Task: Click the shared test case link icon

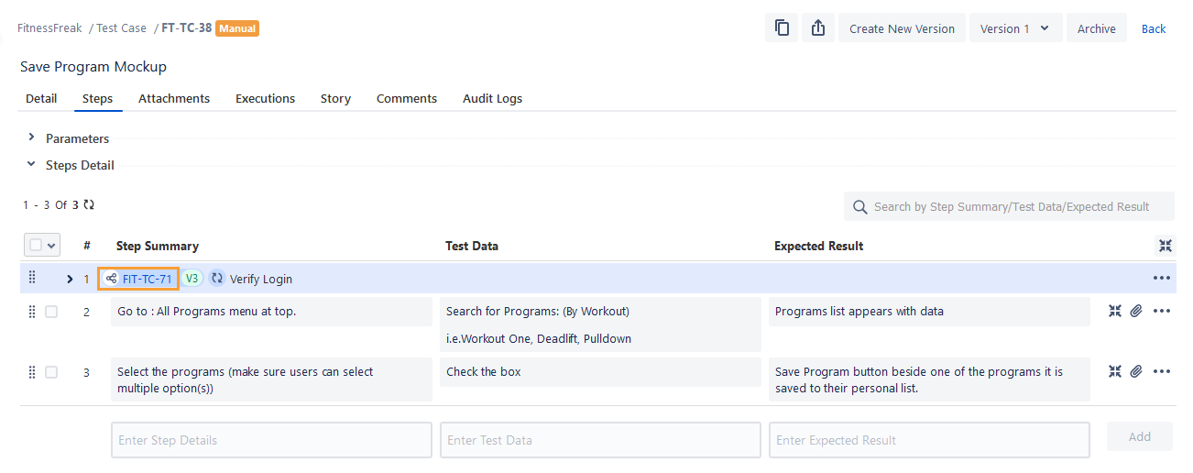Action: [x=112, y=279]
